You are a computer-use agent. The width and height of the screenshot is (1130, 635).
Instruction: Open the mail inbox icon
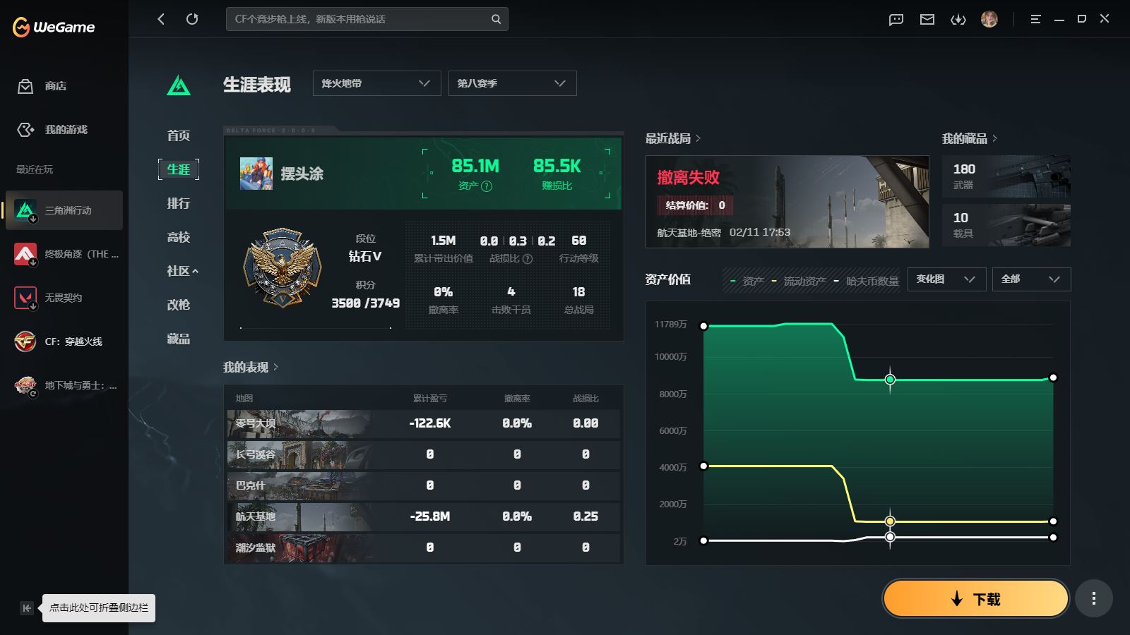(927, 20)
